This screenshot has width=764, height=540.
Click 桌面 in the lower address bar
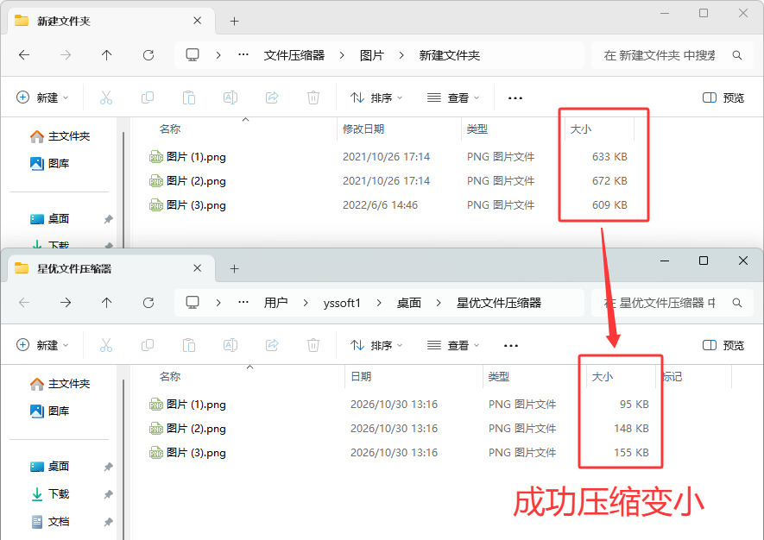point(409,303)
